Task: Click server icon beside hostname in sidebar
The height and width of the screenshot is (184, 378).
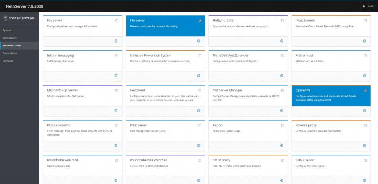Action: 5,18
